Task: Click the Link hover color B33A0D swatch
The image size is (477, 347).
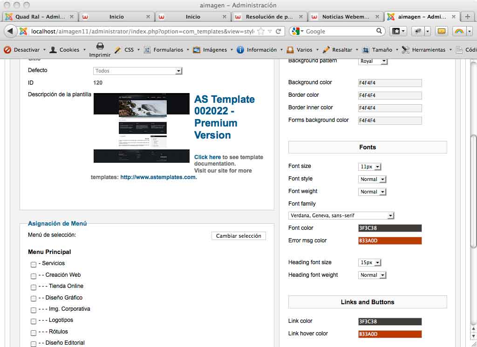Action: (390, 334)
